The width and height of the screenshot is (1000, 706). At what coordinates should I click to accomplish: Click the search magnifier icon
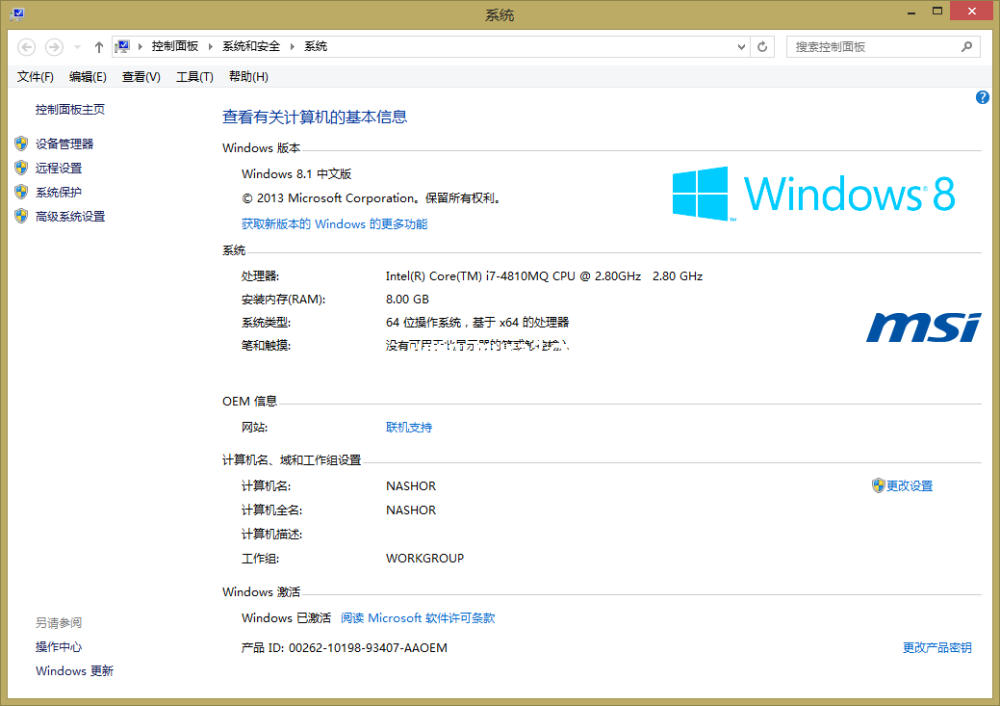click(967, 46)
